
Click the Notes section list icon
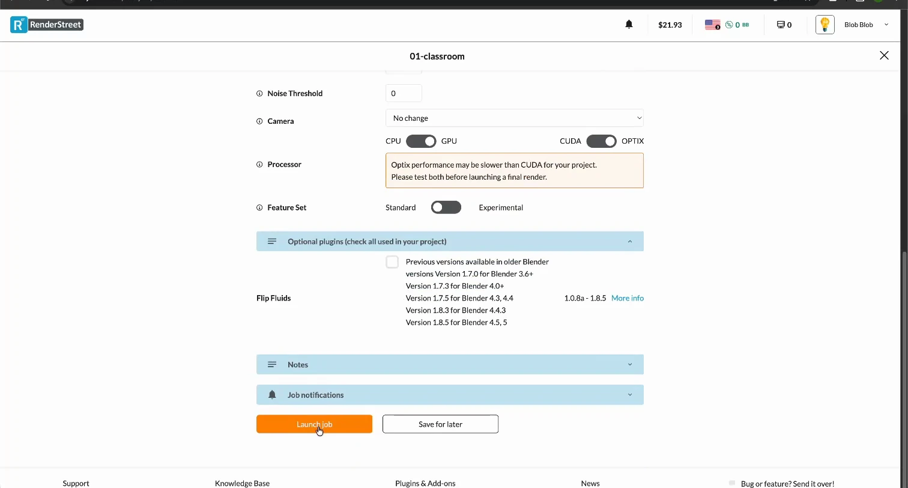(x=272, y=364)
